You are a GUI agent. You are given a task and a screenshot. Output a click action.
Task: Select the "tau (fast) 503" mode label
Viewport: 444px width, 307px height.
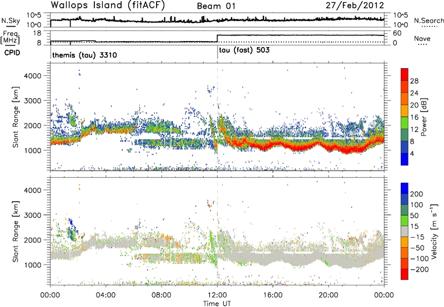(x=244, y=50)
